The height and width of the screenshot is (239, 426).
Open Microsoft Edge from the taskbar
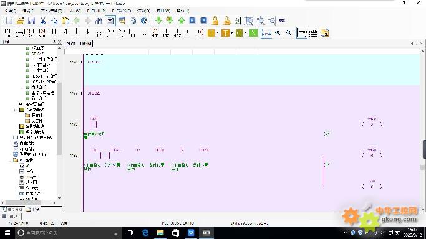[x=145, y=233]
